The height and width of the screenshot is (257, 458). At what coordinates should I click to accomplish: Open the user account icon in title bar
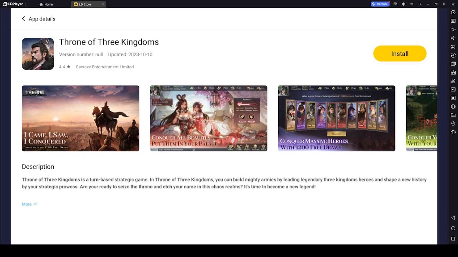(x=403, y=4)
